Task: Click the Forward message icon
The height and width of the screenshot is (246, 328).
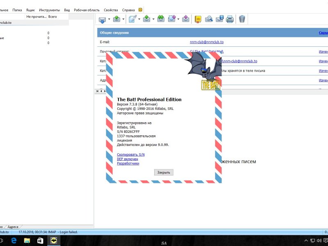Action: tap(172, 19)
